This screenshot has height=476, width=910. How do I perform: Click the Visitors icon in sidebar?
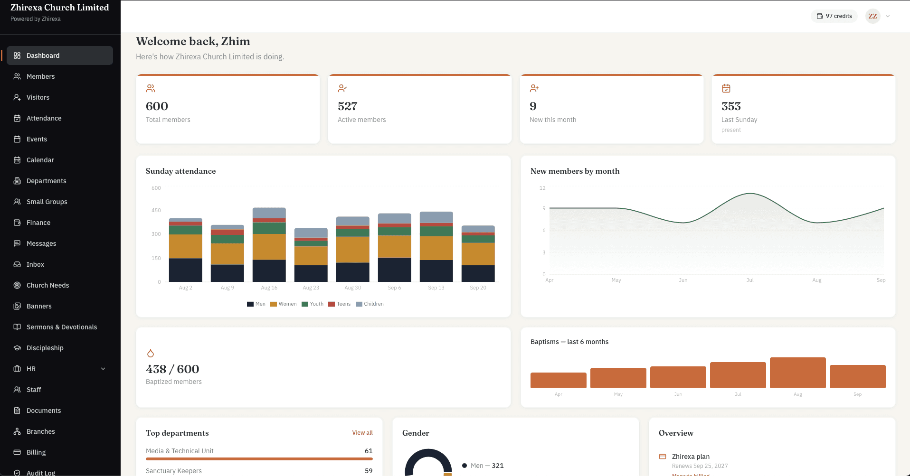[x=17, y=97]
